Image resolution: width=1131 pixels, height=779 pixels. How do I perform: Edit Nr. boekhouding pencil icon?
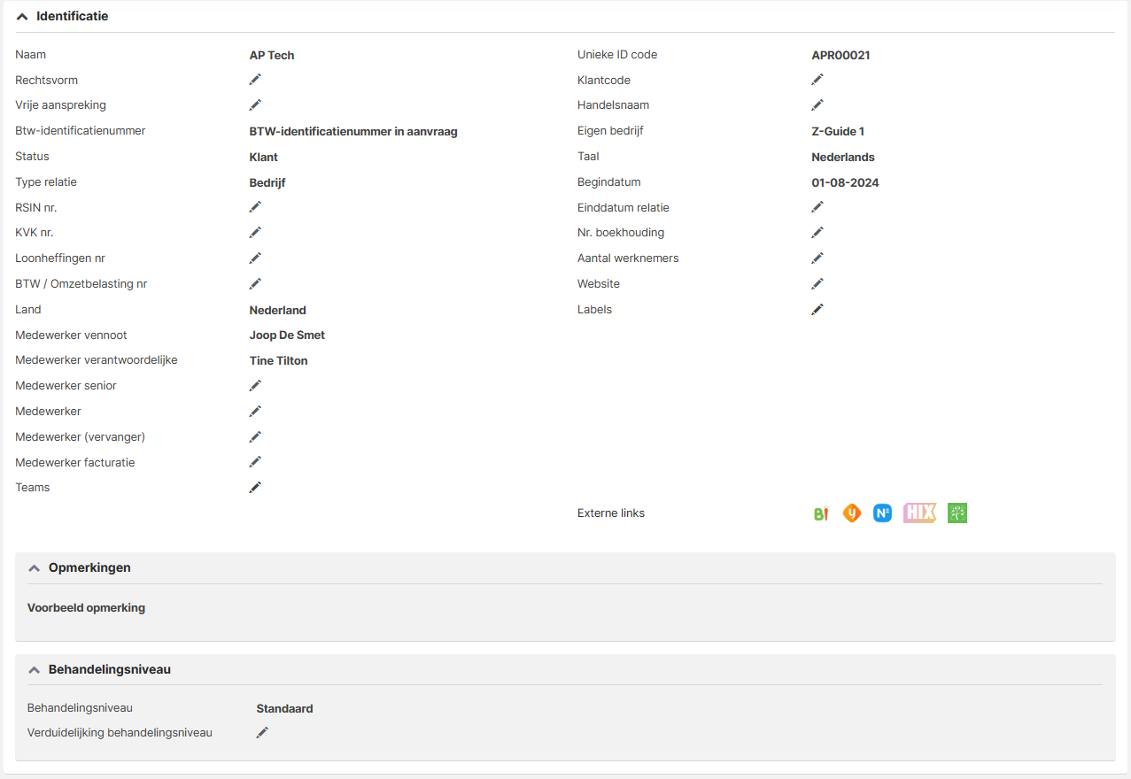click(817, 233)
